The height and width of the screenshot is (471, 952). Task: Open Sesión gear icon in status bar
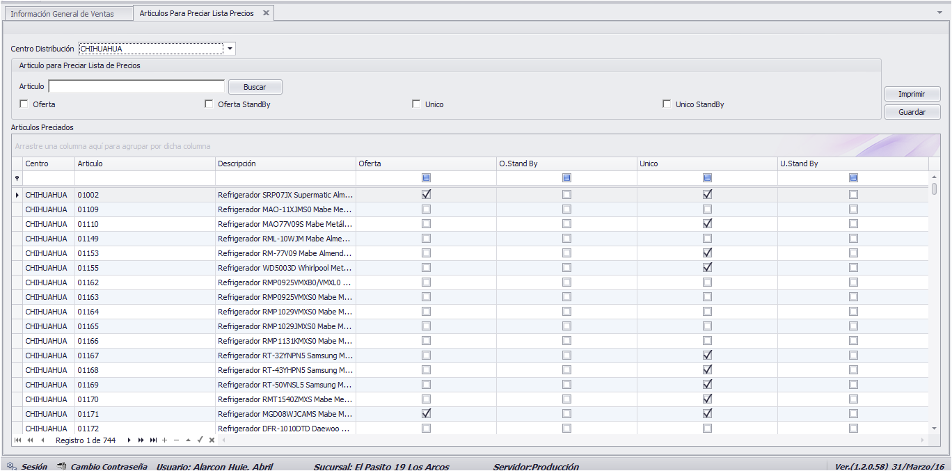pyautogui.click(x=12, y=466)
